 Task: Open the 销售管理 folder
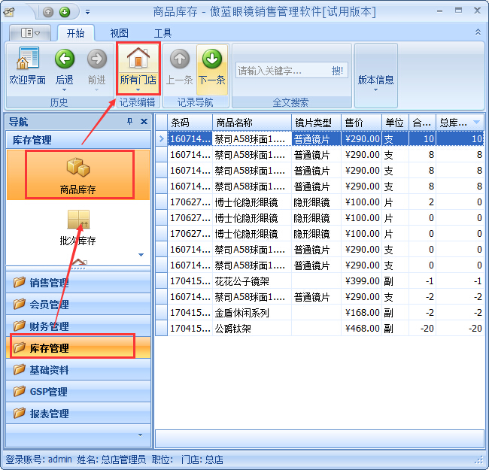(x=78, y=283)
